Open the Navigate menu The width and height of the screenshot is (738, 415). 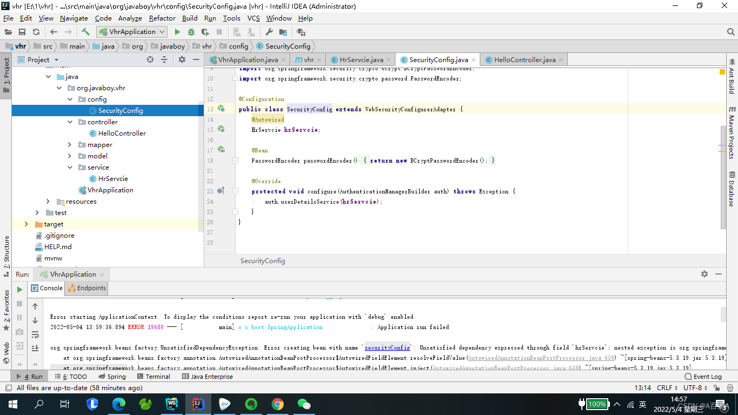[x=73, y=18]
